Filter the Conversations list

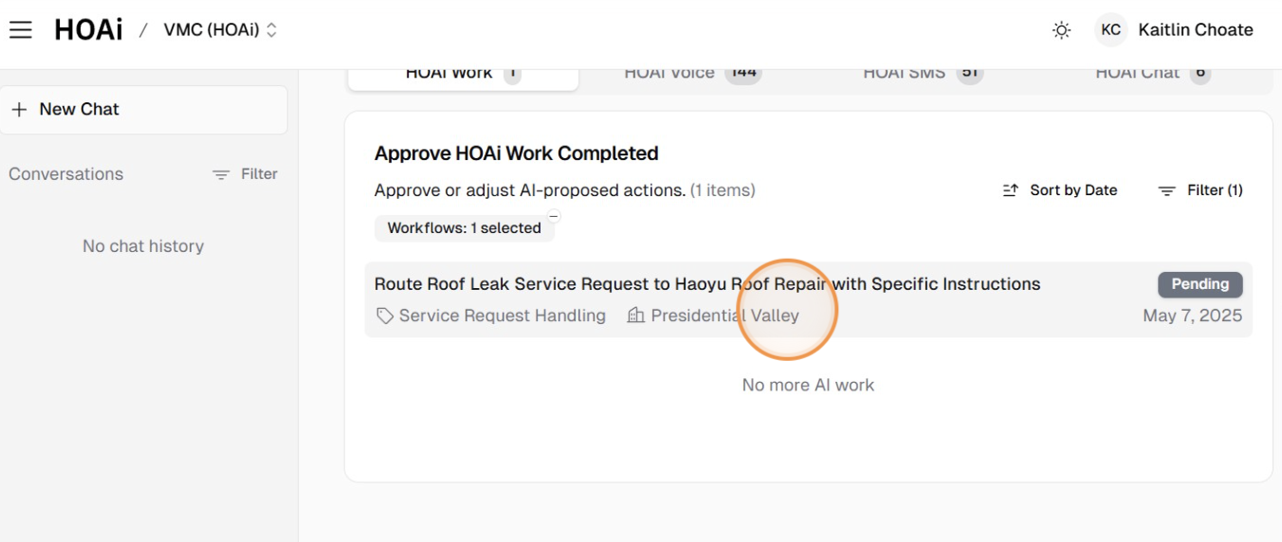pos(245,174)
